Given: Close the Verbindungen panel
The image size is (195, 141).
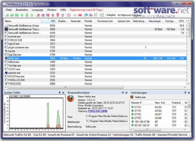Looking at the screenshot, I should tap(189, 93).
